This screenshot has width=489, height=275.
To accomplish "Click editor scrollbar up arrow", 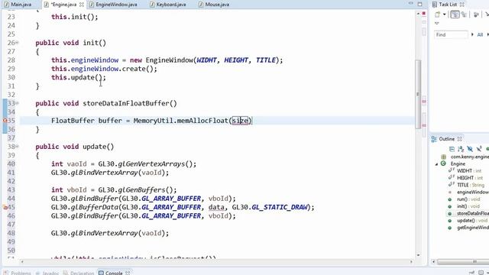I will (418, 14).
